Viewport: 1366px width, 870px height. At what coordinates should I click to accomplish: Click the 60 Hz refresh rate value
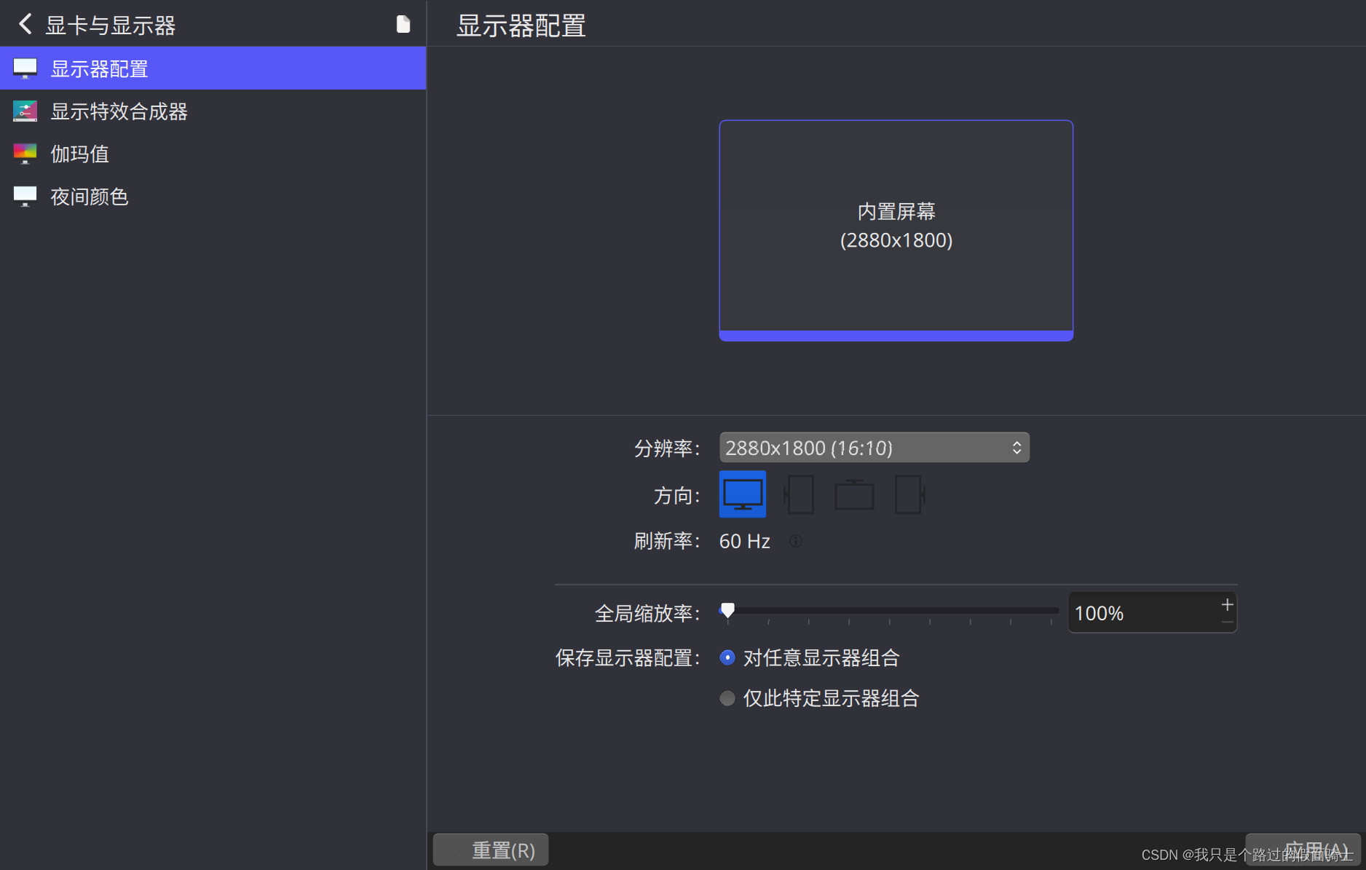tap(744, 541)
